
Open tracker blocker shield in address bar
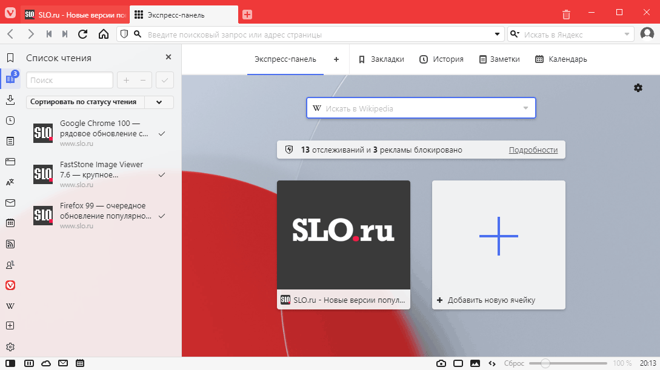click(124, 34)
